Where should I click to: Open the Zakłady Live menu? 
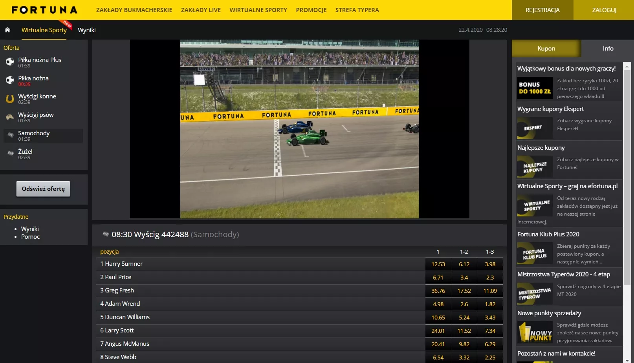[x=201, y=10]
